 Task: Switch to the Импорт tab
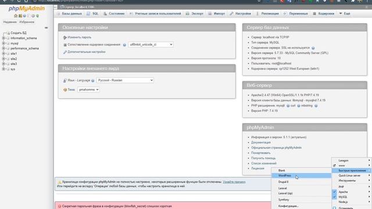(217, 13)
